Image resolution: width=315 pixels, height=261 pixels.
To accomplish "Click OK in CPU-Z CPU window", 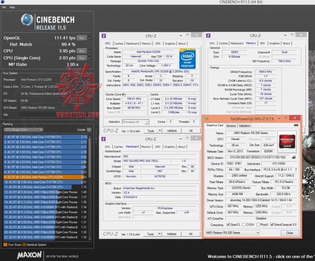I will tap(191, 131).
